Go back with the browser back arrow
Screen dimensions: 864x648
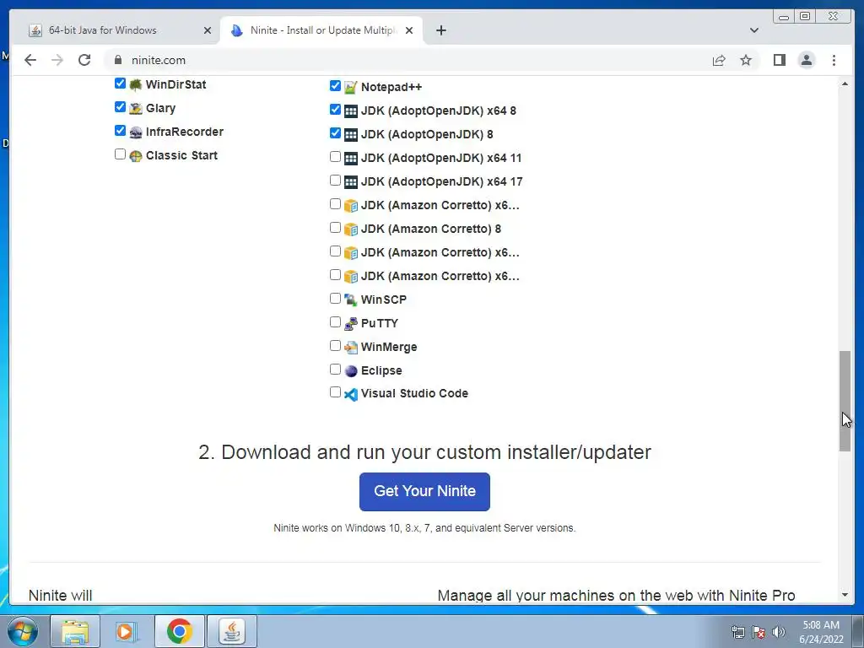tap(30, 60)
